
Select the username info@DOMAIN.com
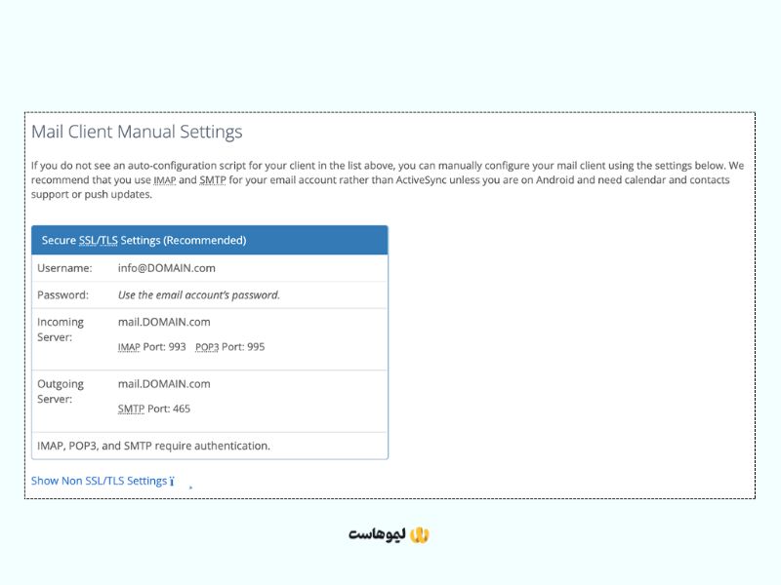click(x=166, y=268)
